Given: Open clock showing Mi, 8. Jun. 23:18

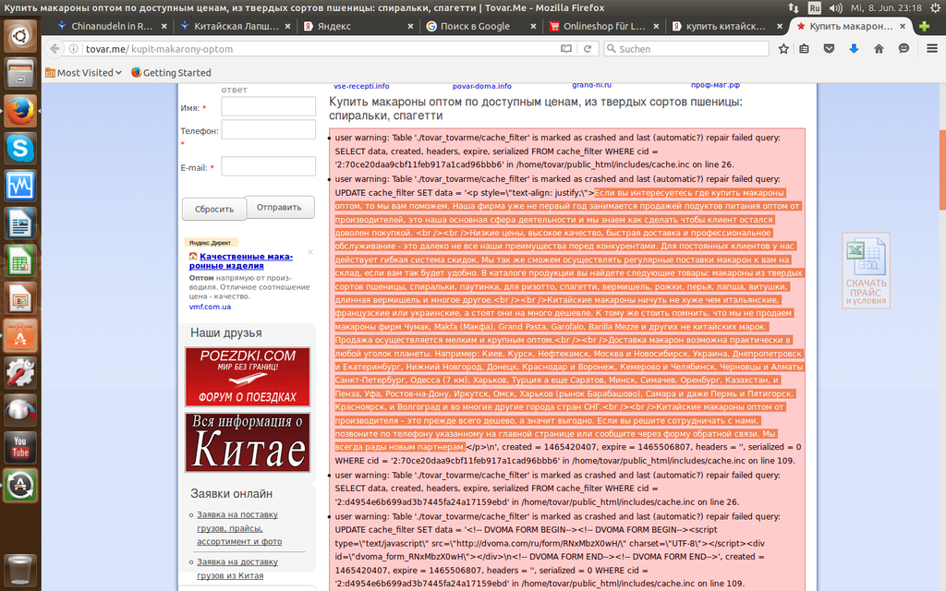Looking at the screenshot, I should coord(886,7).
